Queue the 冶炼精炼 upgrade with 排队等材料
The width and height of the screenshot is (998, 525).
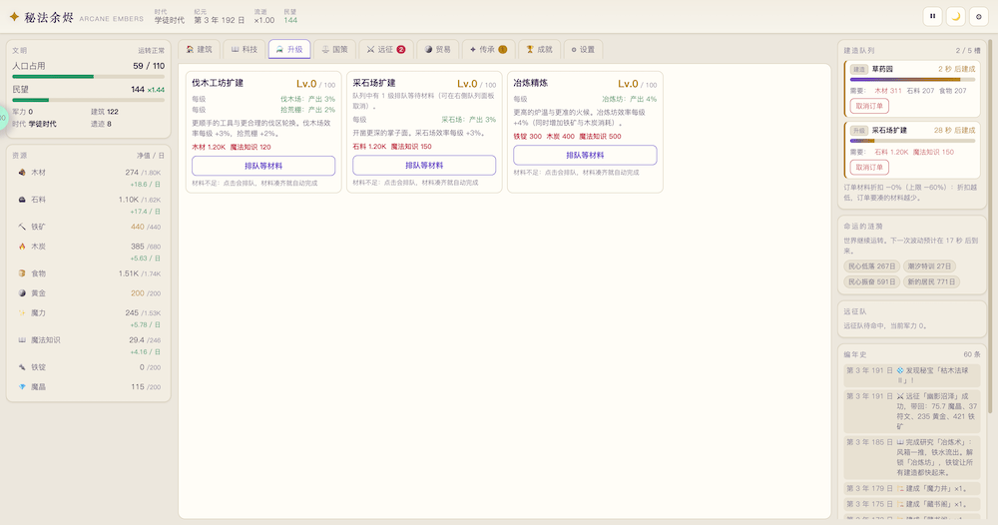pos(585,155)
